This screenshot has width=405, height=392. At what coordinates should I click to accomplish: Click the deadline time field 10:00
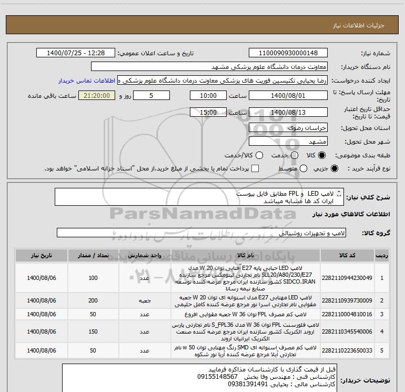208,96
